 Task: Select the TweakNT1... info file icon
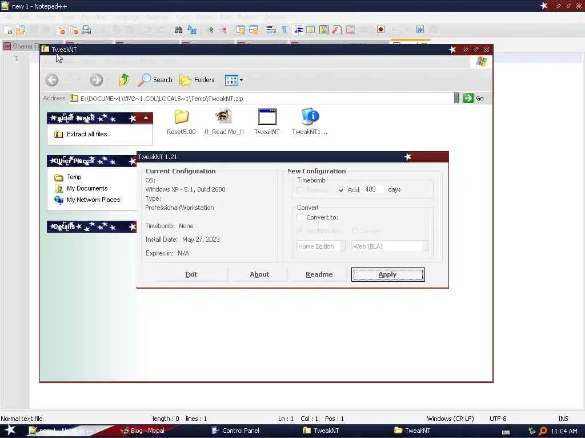point(310,122)
